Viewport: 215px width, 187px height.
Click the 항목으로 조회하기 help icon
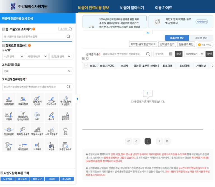tap(29, 45)
